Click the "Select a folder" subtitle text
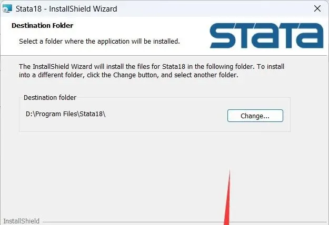This screenshot has width=329, height=225. click(99, 42)
